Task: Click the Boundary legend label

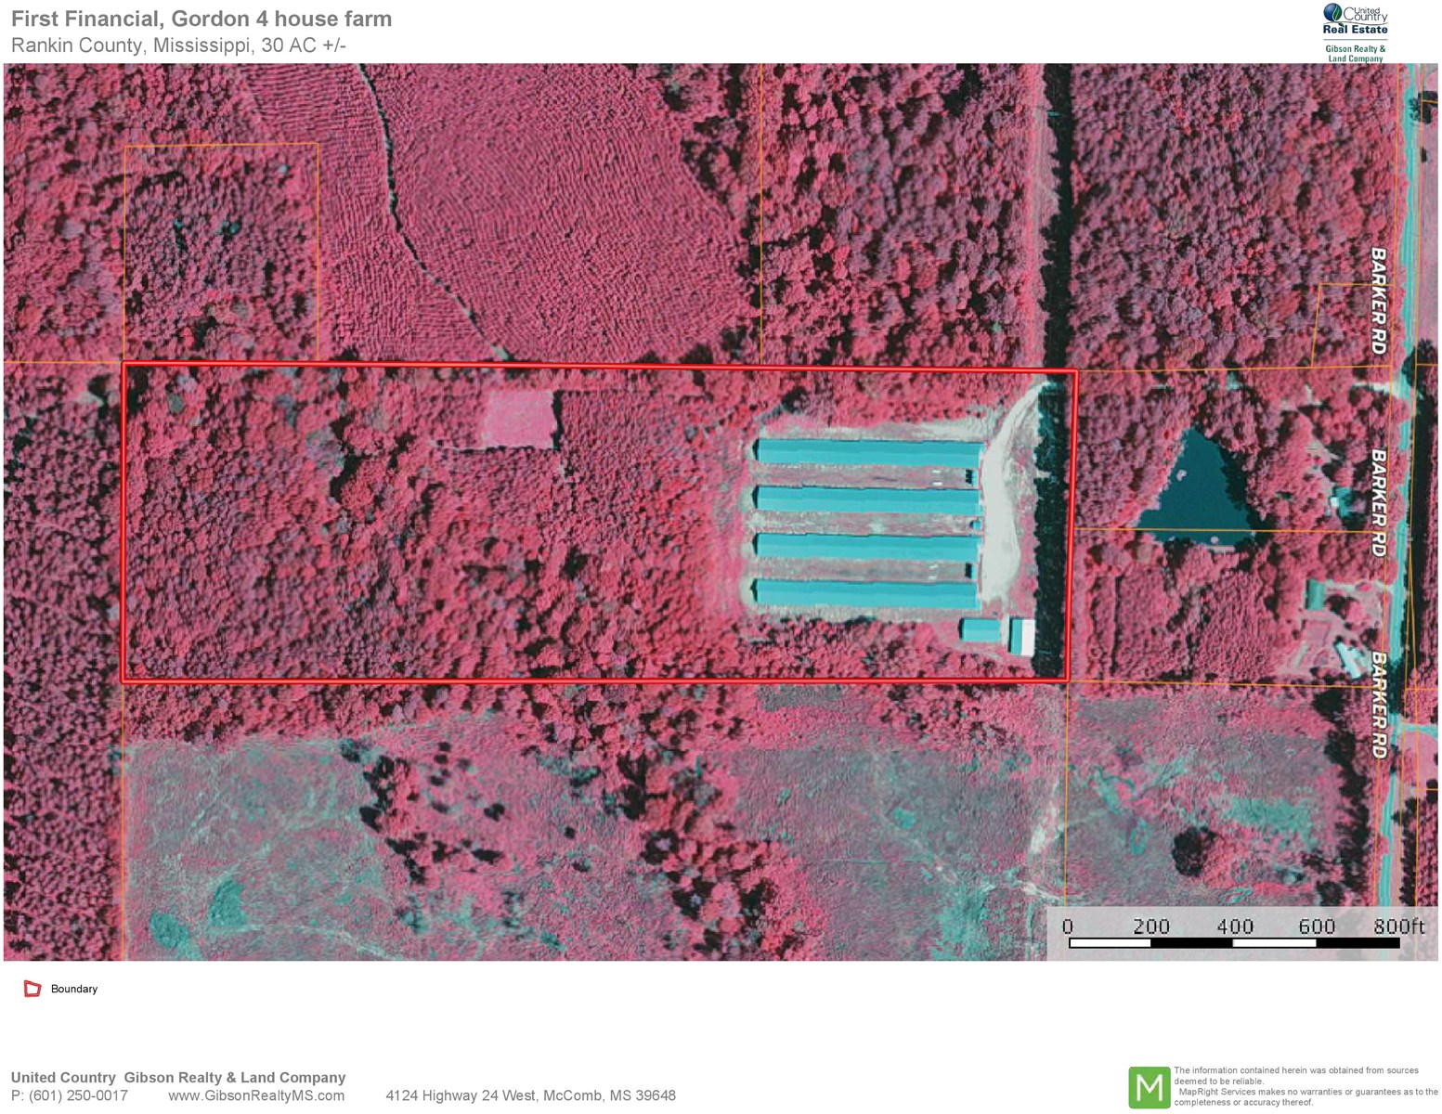Action: coord(74,989)
